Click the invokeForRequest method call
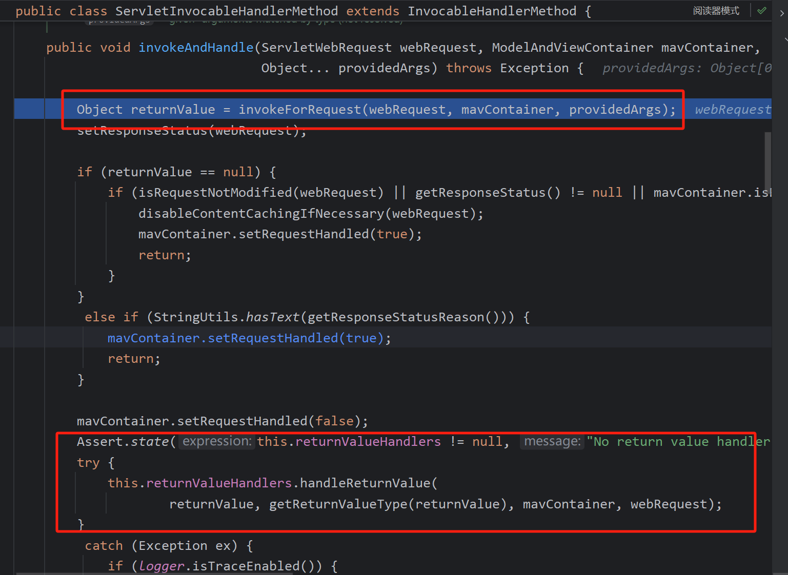Viewport: 788px width, 575px height. (300, 110)
